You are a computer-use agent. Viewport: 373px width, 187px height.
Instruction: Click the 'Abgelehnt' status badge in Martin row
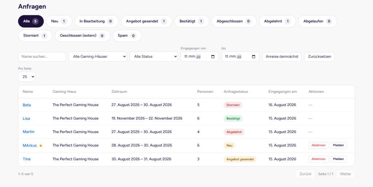(234, 132)
